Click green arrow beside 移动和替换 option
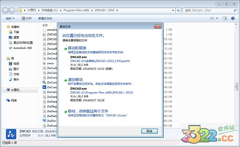Image resolution: width=240 pixels, height=147 pixels. point(65,49)
